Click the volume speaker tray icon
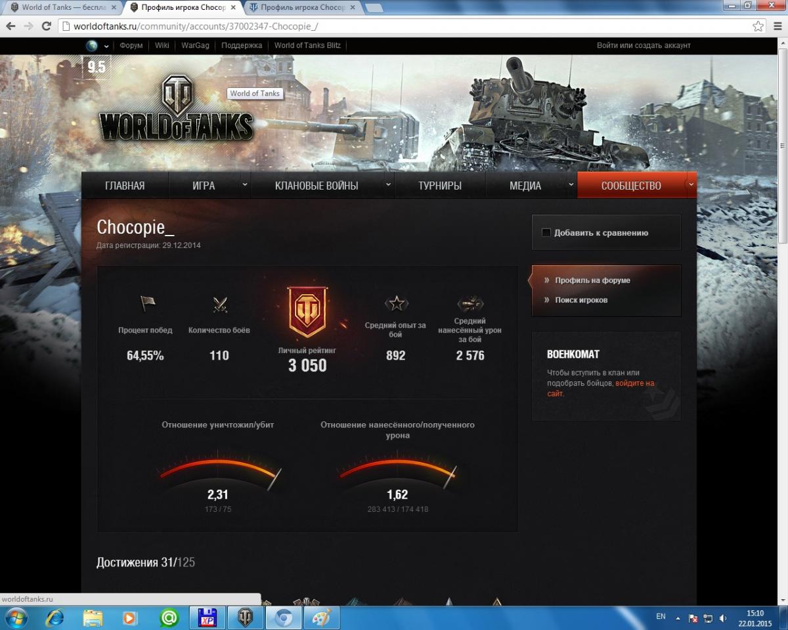The image size is (788, 630). pyautogui.click(x=723, y=618)
